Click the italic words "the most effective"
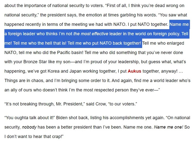The image size is (196, 144). click(x=91, y=34)
